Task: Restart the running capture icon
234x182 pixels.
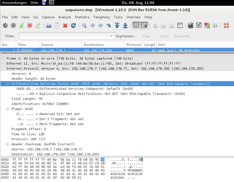Action: [38, 25]
